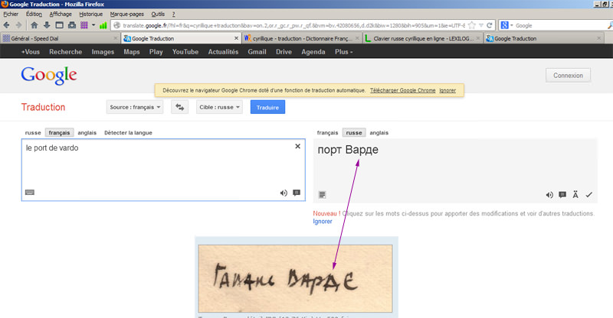Screen dimensions: 613x318
Task: Close the active Google Traduction tab
Action: click(x=236, y=38)
